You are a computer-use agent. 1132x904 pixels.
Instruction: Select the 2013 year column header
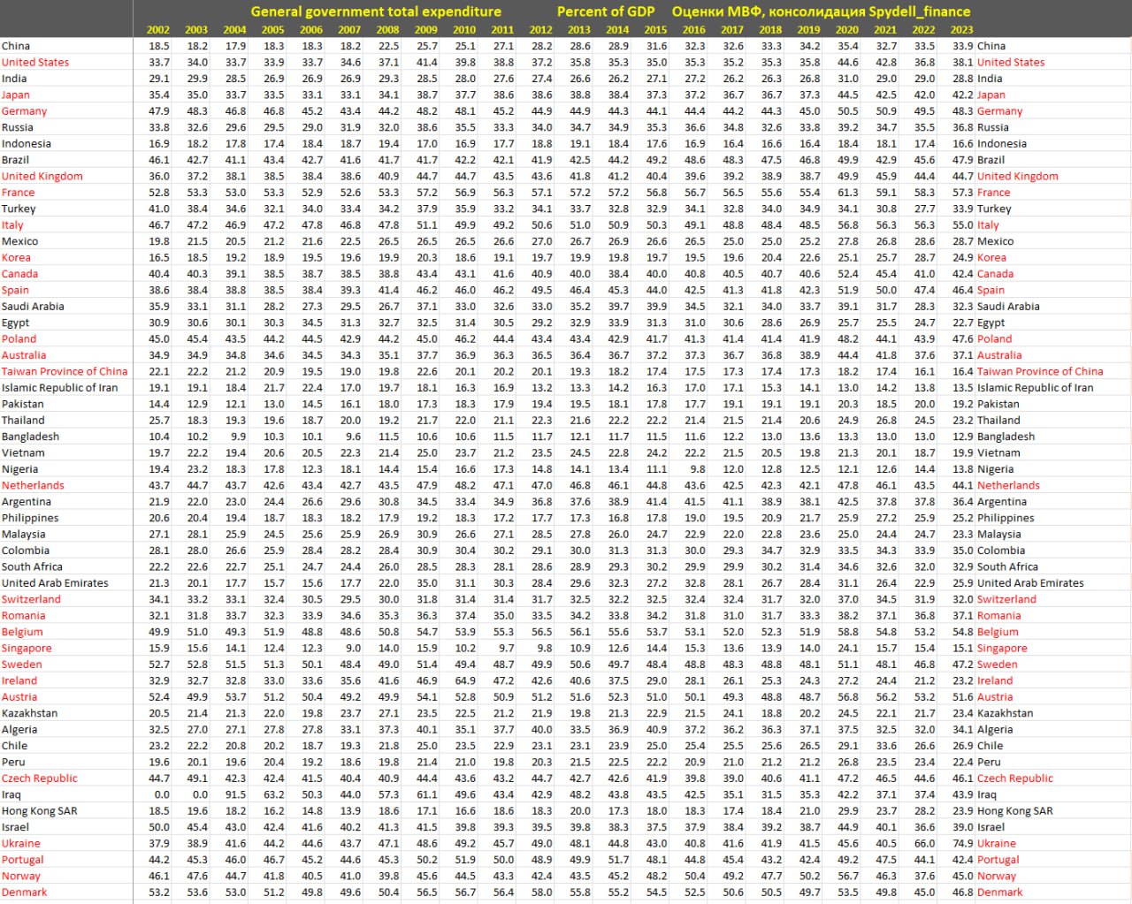point(579,30)
